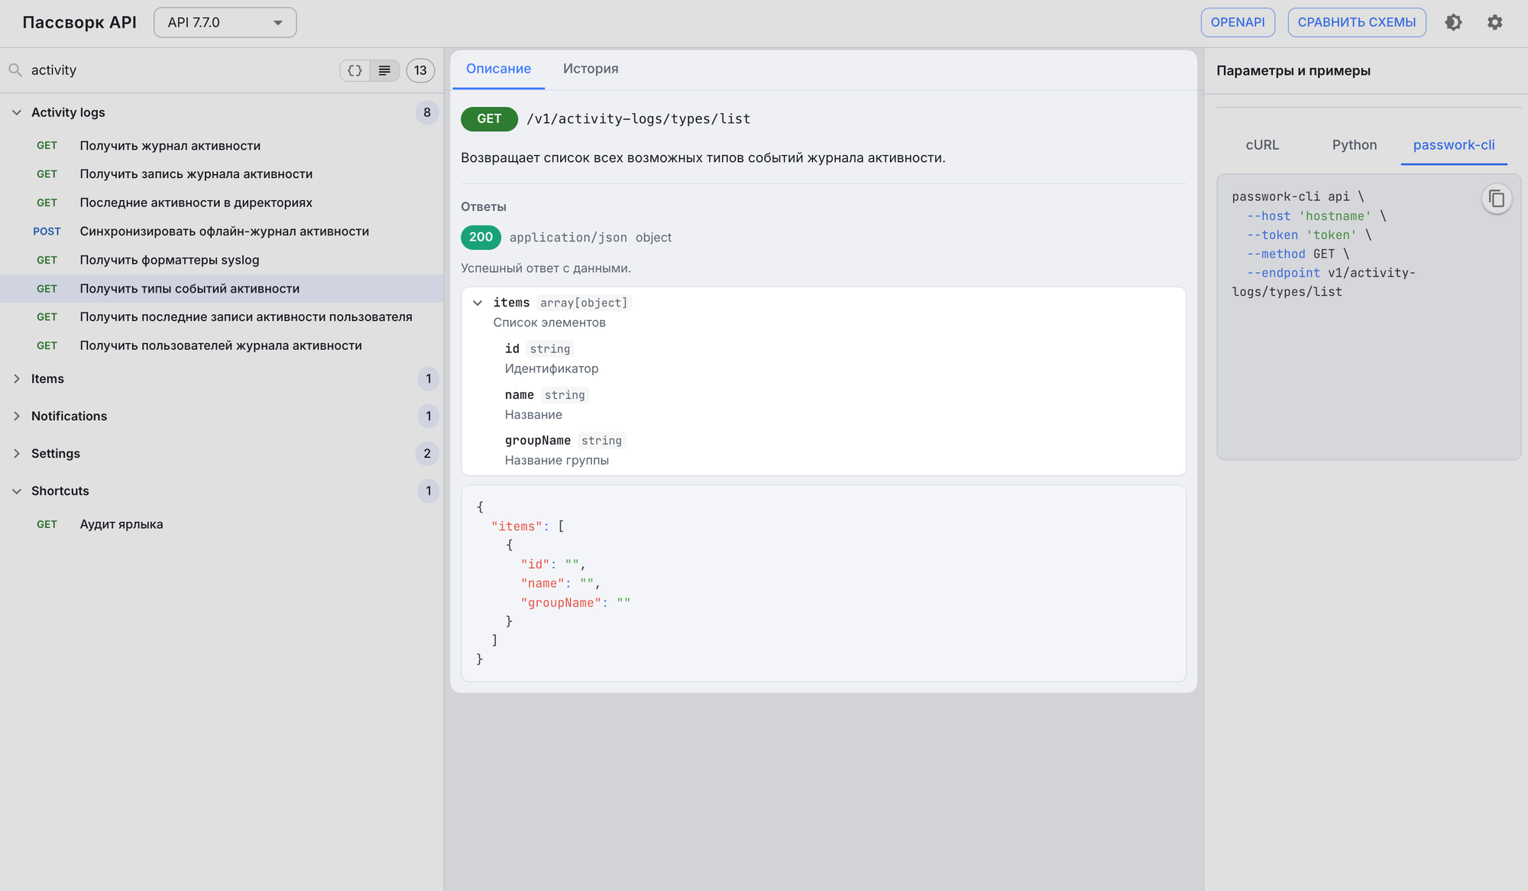This screenshot has width=1528, height=891.
Task: Switch to curly-braces path view
Action: [354, 70]
